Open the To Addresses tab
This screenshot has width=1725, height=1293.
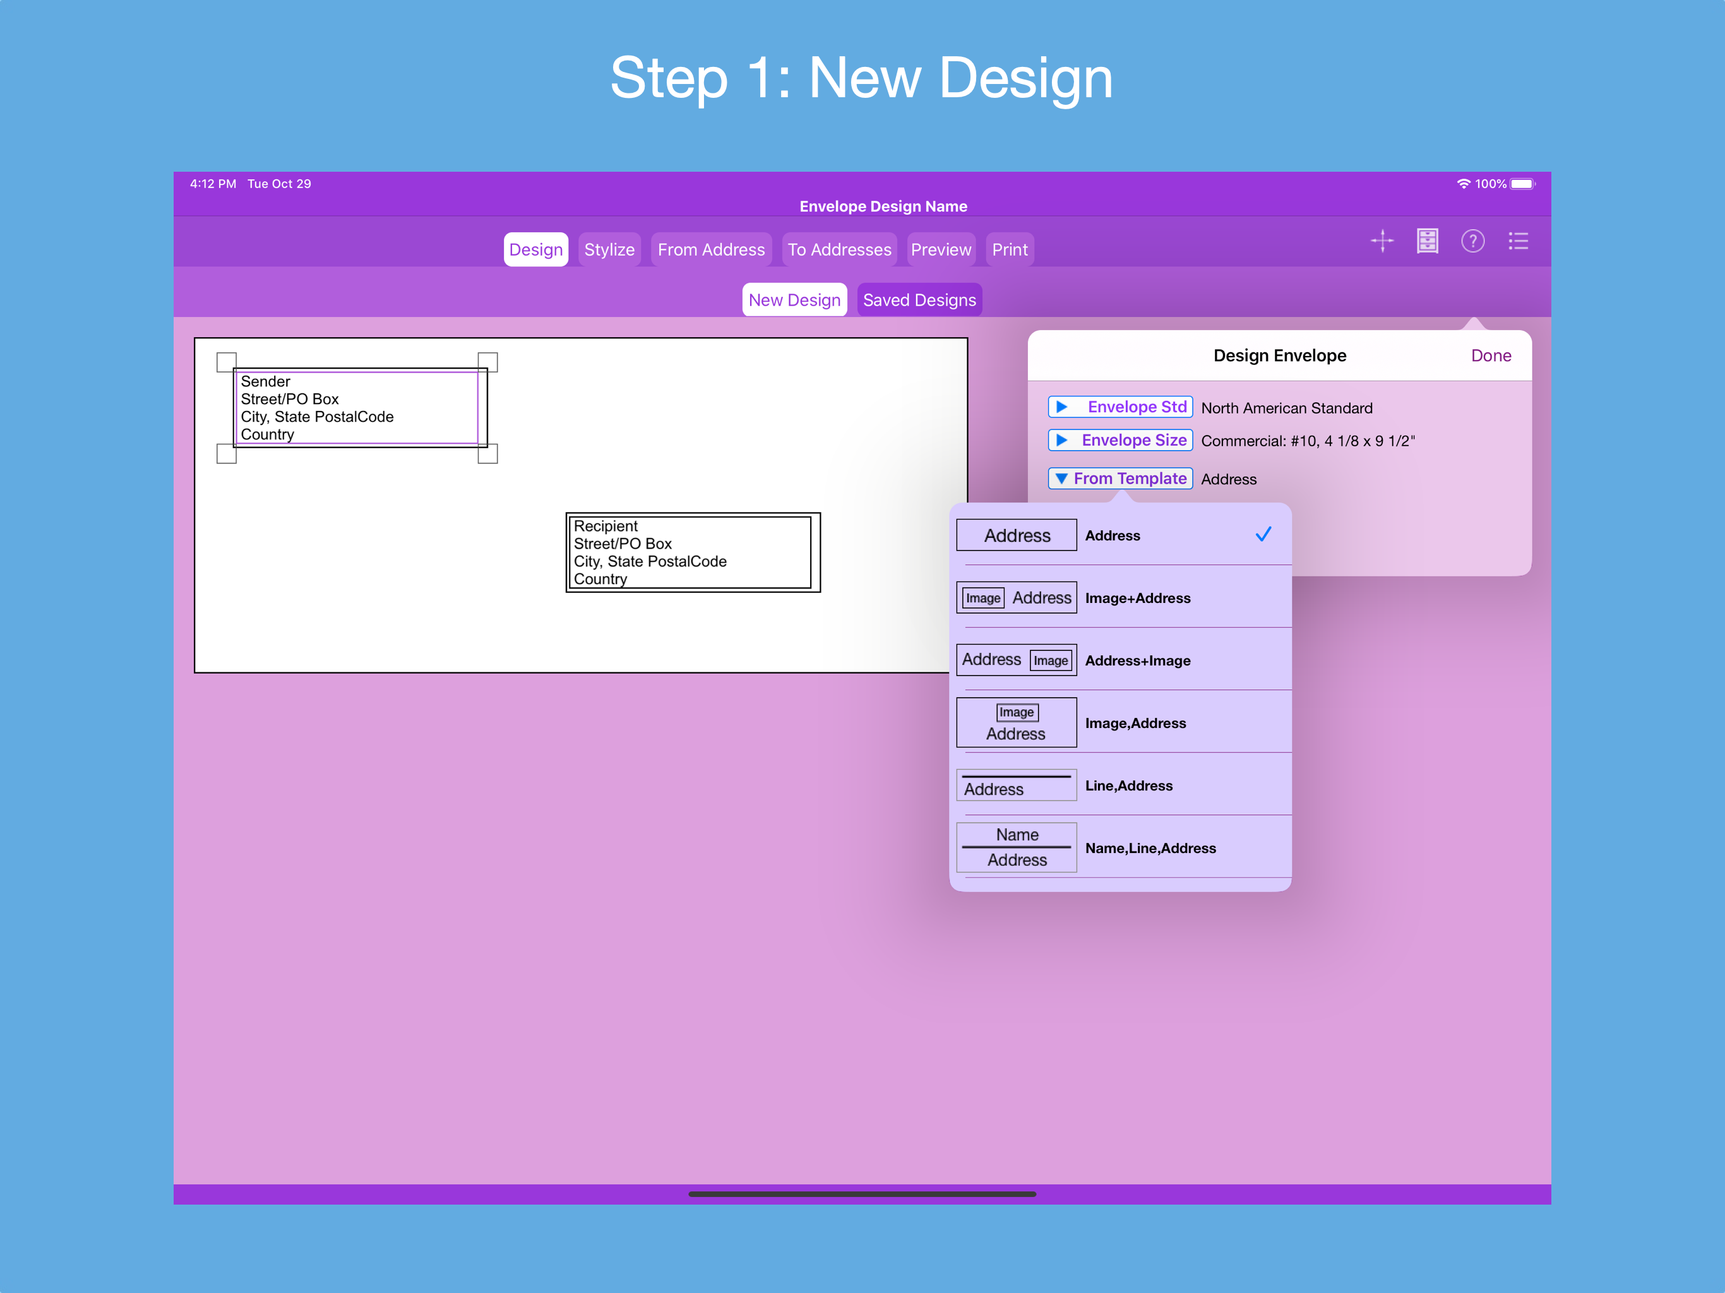[839, 249]
